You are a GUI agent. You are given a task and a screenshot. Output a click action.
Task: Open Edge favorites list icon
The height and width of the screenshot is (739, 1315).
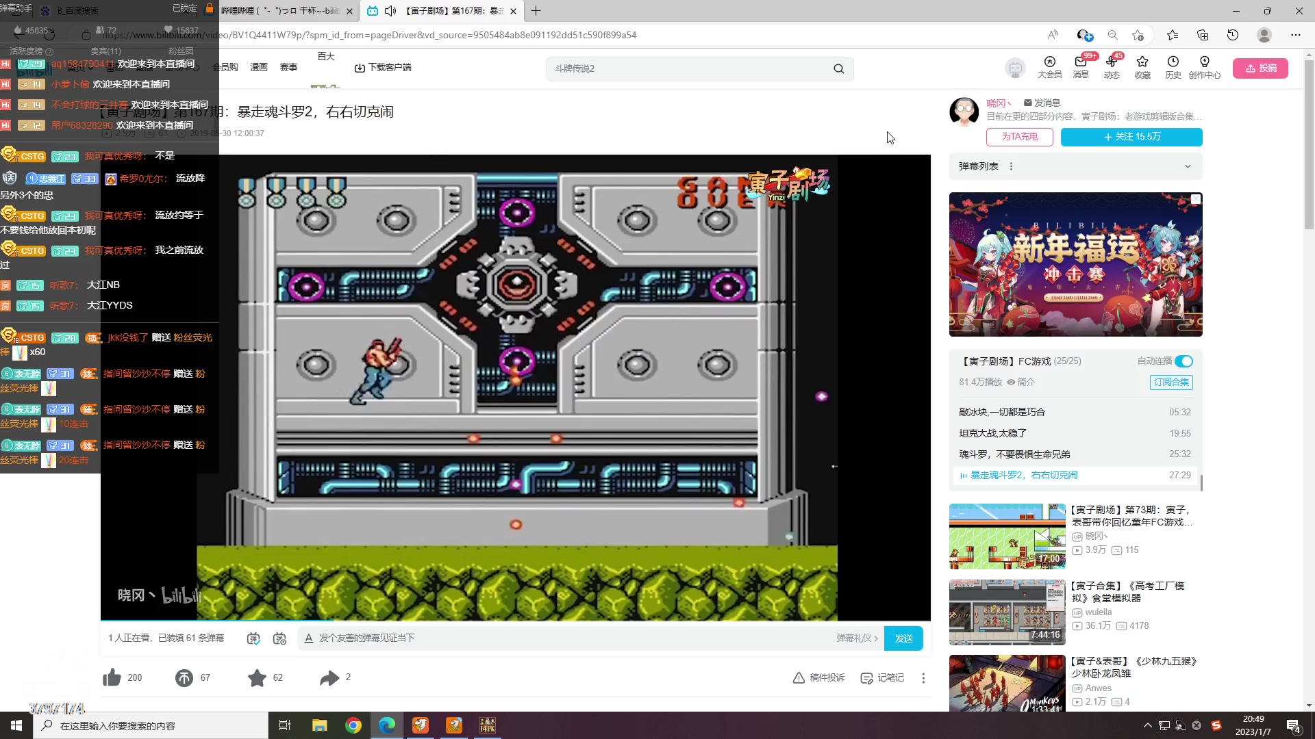[1173, 35]
